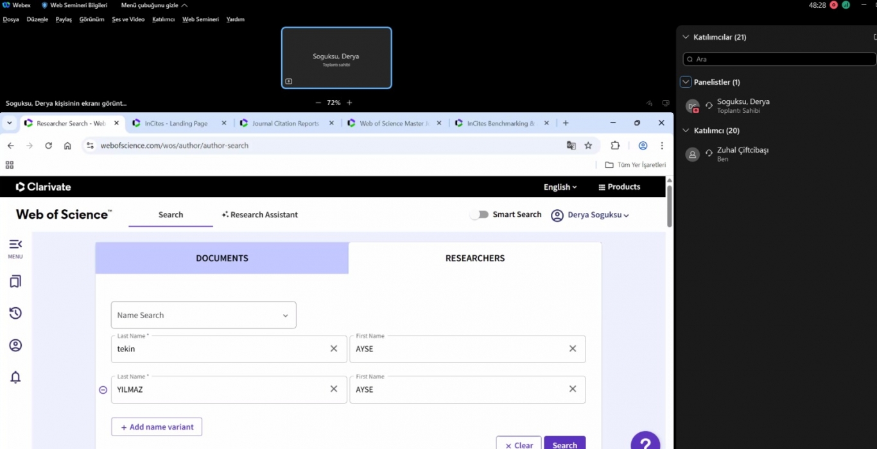
Task: Select the Soguksu, Derya video thumbnail
Action: click(x=336, y=58)
